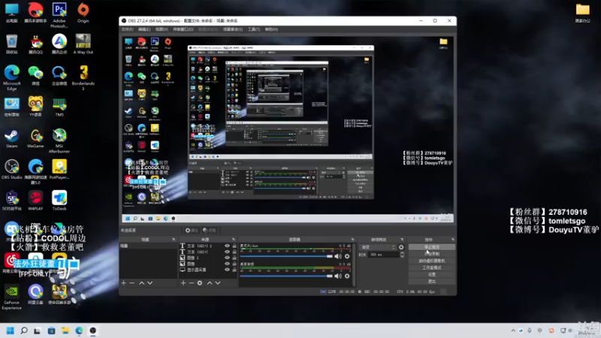Adjust the 麦克风/Aux volume slider
The width and height of the screenshot is (601, 338).
[286, 256]
